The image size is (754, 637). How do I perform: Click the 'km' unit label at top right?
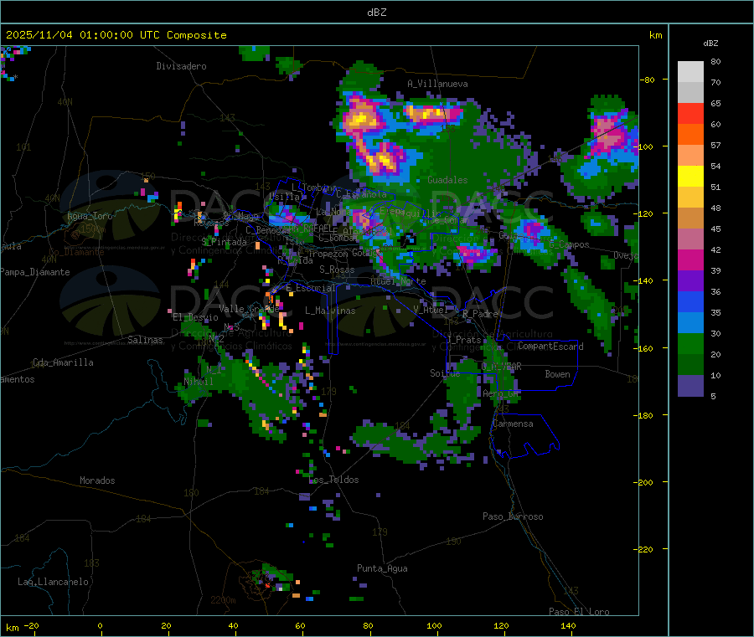click(x=655, y=35)
